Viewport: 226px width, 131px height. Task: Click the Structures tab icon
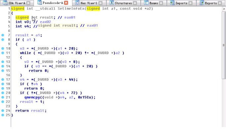[112, 3]
